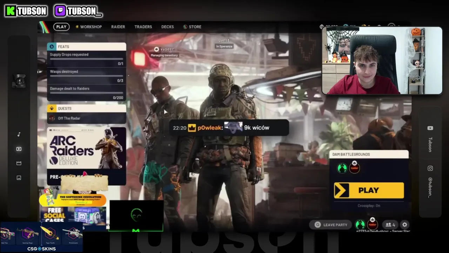The width and height of the screenshot is (449, 253).
Task: Select Wasps destroyed feat
Action: [86, 76]
